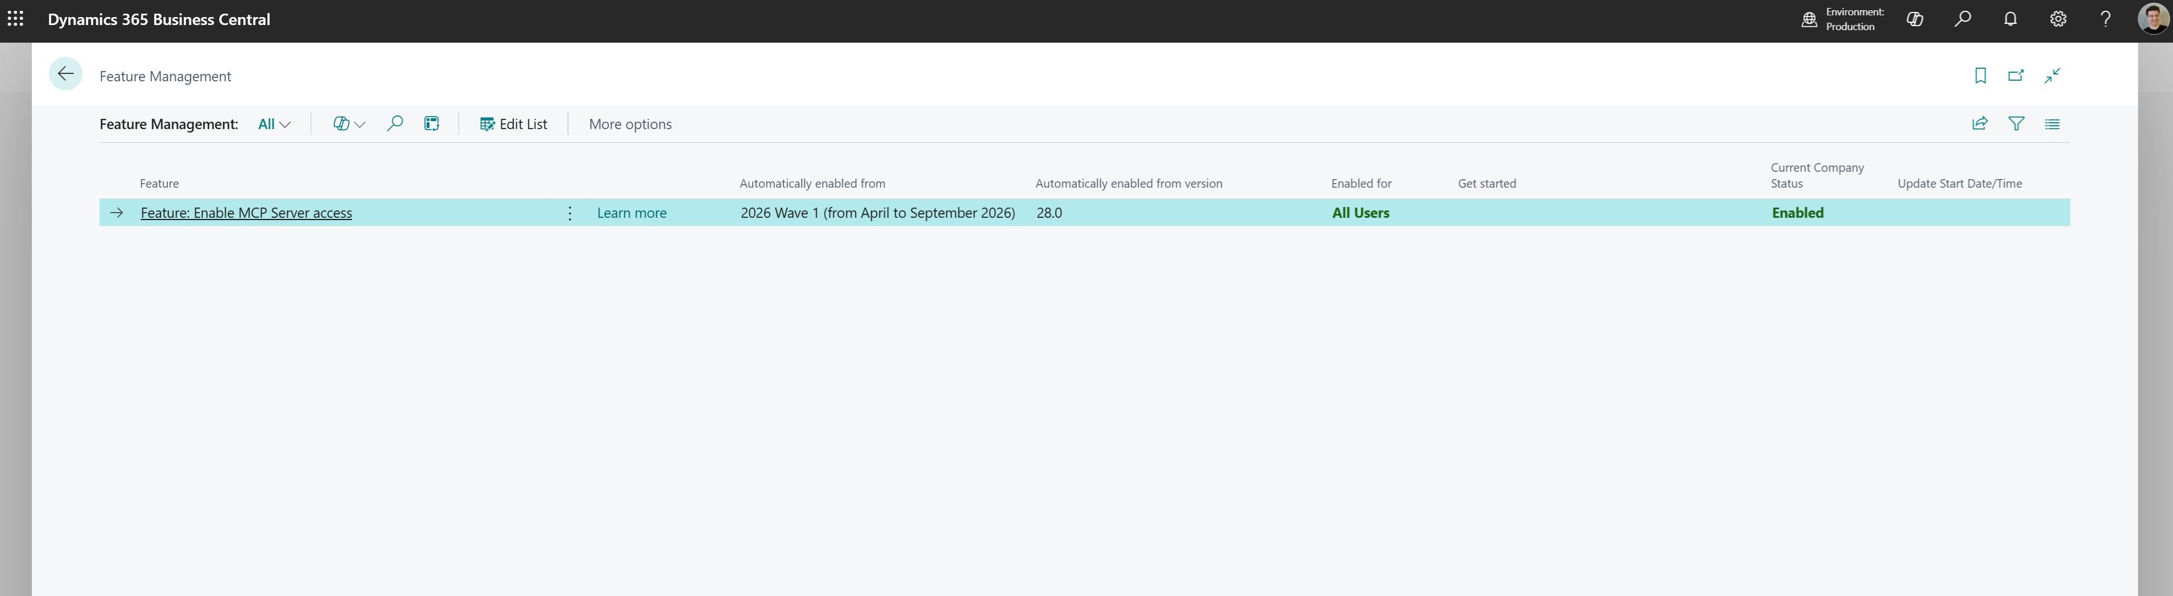This screenshot has width=2173, height=596.
Task: Click the back arrow button
Action: (66, 74)
